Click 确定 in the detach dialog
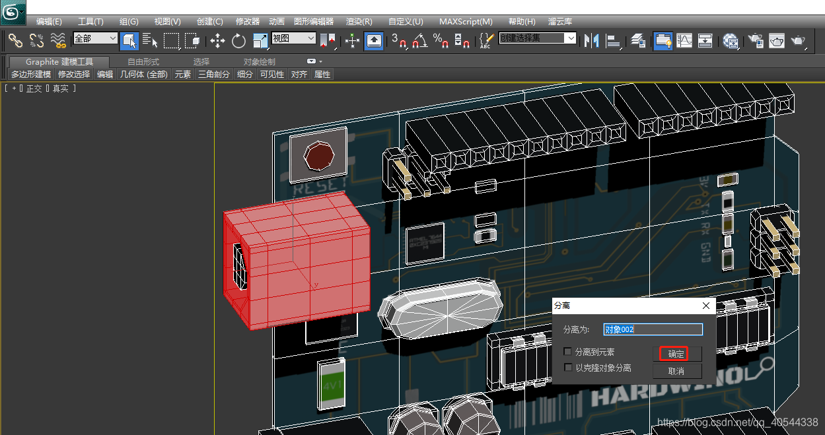This screenshot has width=825, height=435. pyautogui.click(x=676, y=354)
